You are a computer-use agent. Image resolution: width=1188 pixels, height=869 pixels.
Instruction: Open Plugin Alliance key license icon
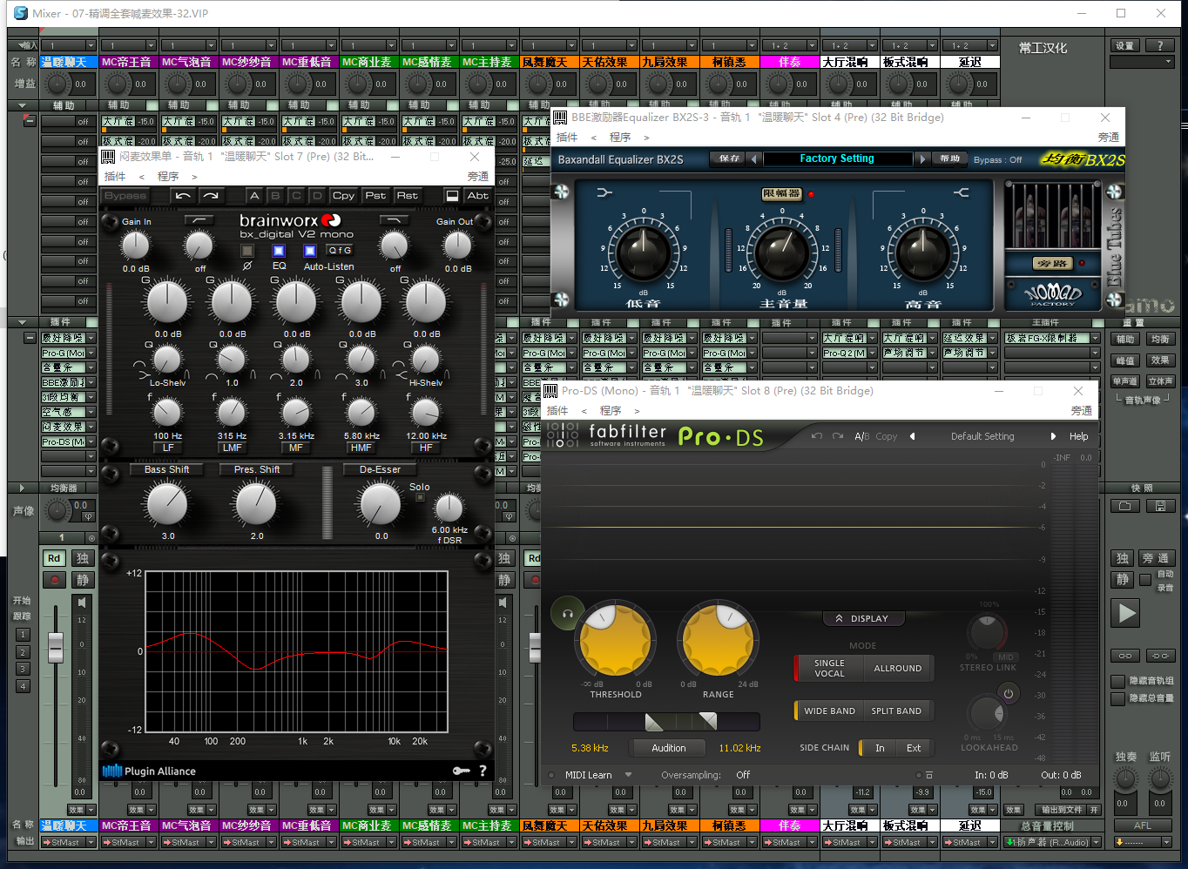pos(461,771)
